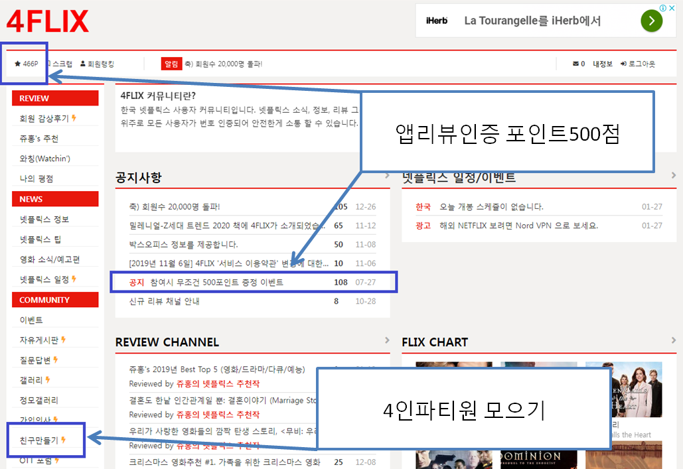Open the iHerb ad arrow button
This screenshot has width=683, height=469.
tap(651, 21)
